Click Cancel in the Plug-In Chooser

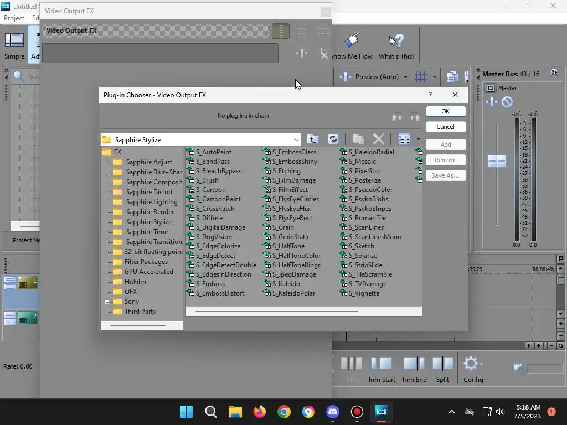(x=446, y=127)
